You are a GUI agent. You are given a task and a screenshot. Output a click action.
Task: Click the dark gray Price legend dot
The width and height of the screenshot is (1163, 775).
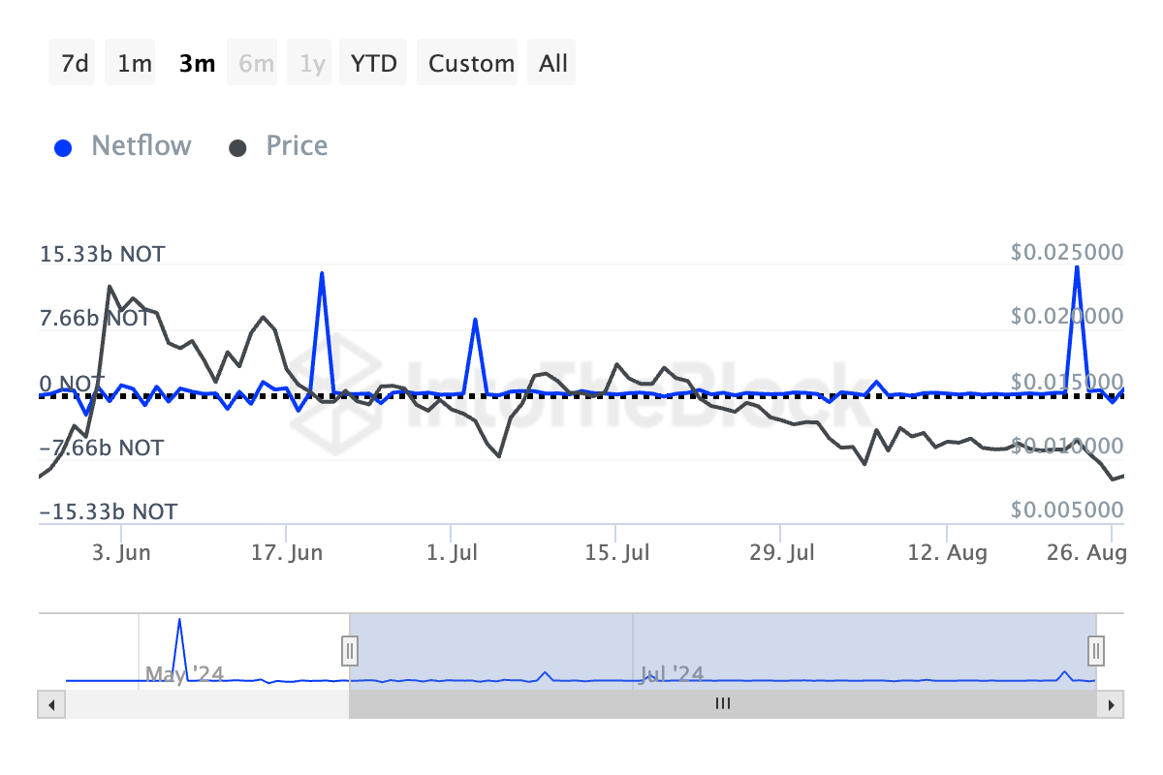[x=237, y=148]
